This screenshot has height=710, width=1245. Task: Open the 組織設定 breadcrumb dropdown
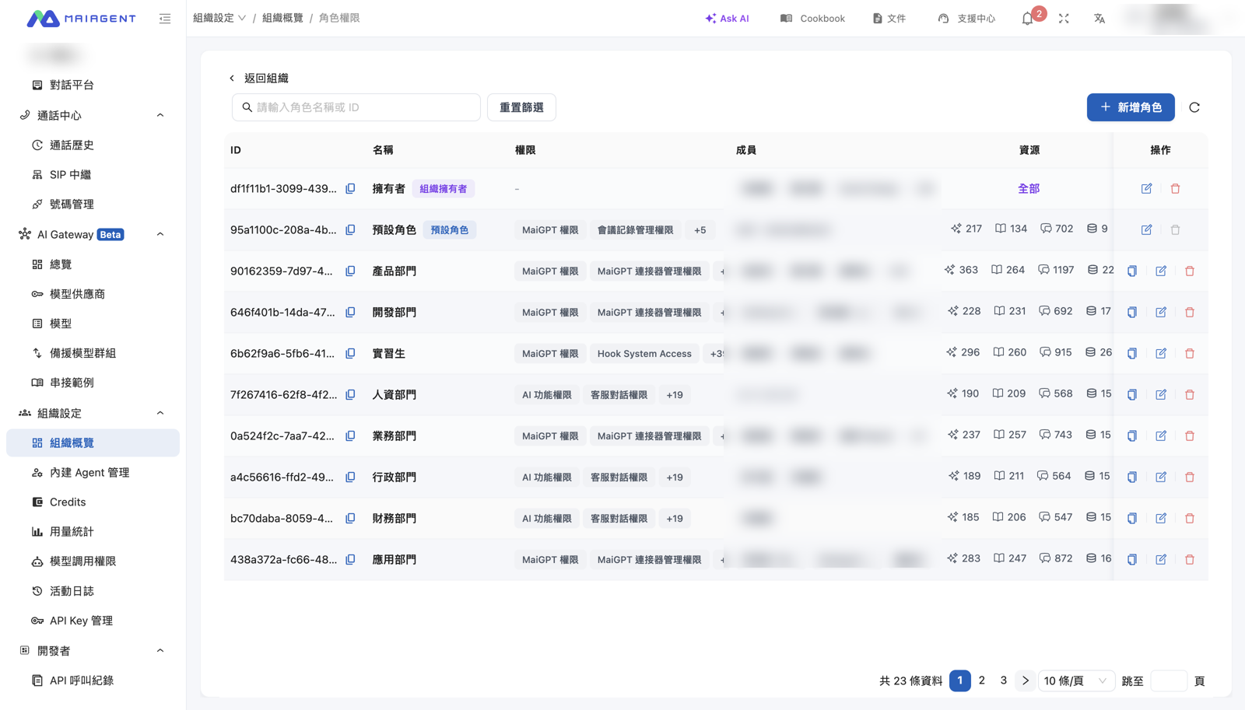coord(219,18)
